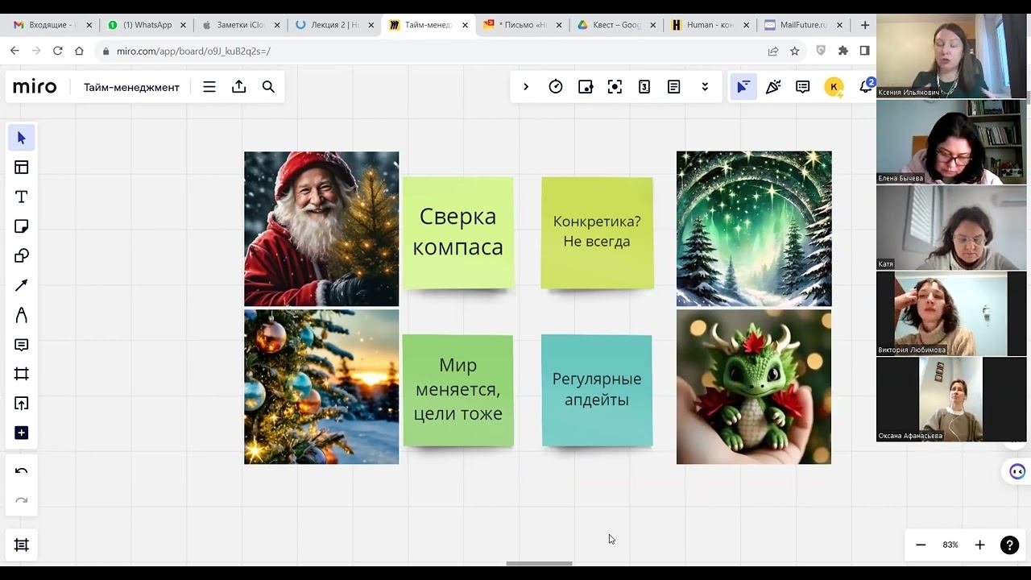Zoom in with the plus button
Image resolution: width=1031 pixels, height=580 pixels.
point(979,545)
